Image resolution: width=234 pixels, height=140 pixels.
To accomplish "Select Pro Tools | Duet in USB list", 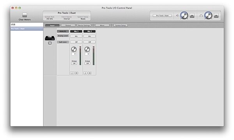I will pos(27,29).
